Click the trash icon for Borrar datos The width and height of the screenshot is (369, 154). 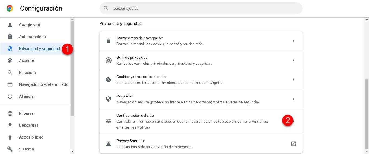tap(109, 41)
